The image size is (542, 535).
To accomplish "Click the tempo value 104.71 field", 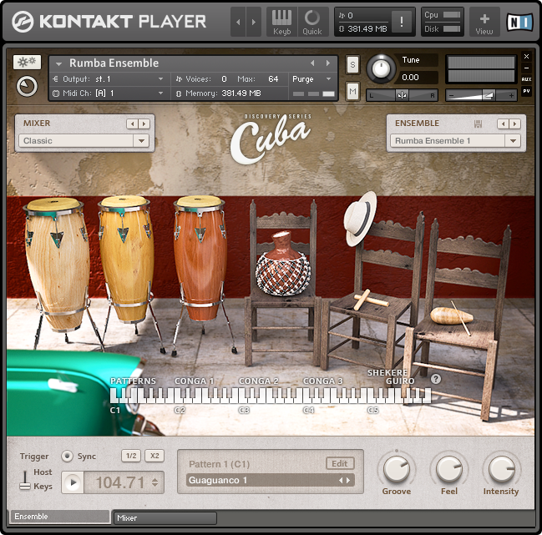I will pos(119,482).
